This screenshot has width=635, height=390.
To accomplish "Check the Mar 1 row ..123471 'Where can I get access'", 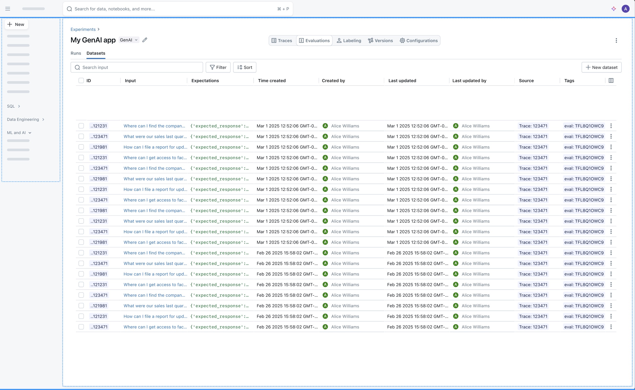I will pos(81,200).
